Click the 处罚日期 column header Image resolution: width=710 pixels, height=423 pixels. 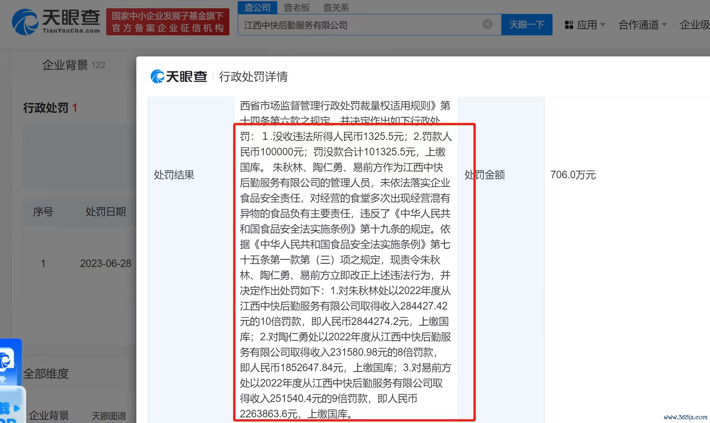tap(105, 212)
